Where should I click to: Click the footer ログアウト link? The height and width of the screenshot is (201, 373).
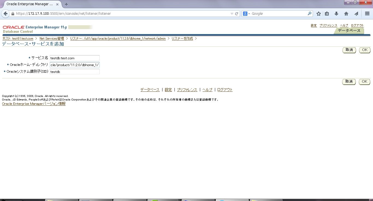[225, 90]
